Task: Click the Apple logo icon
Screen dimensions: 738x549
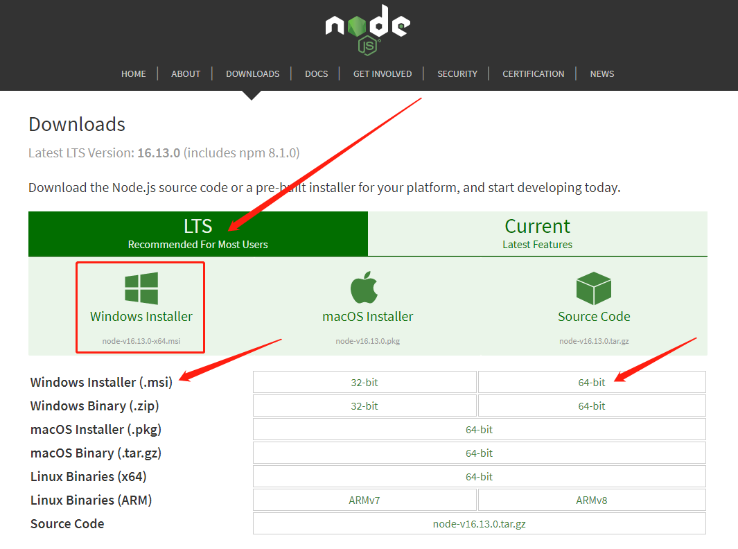Action: coord(364,287)
